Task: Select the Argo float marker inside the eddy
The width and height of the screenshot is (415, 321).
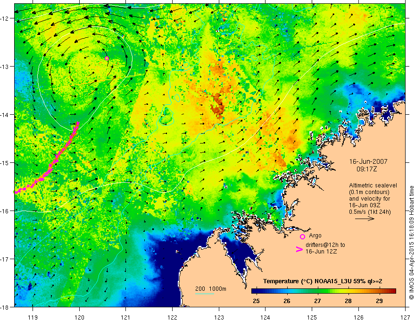Action: (x=107, y=58)
